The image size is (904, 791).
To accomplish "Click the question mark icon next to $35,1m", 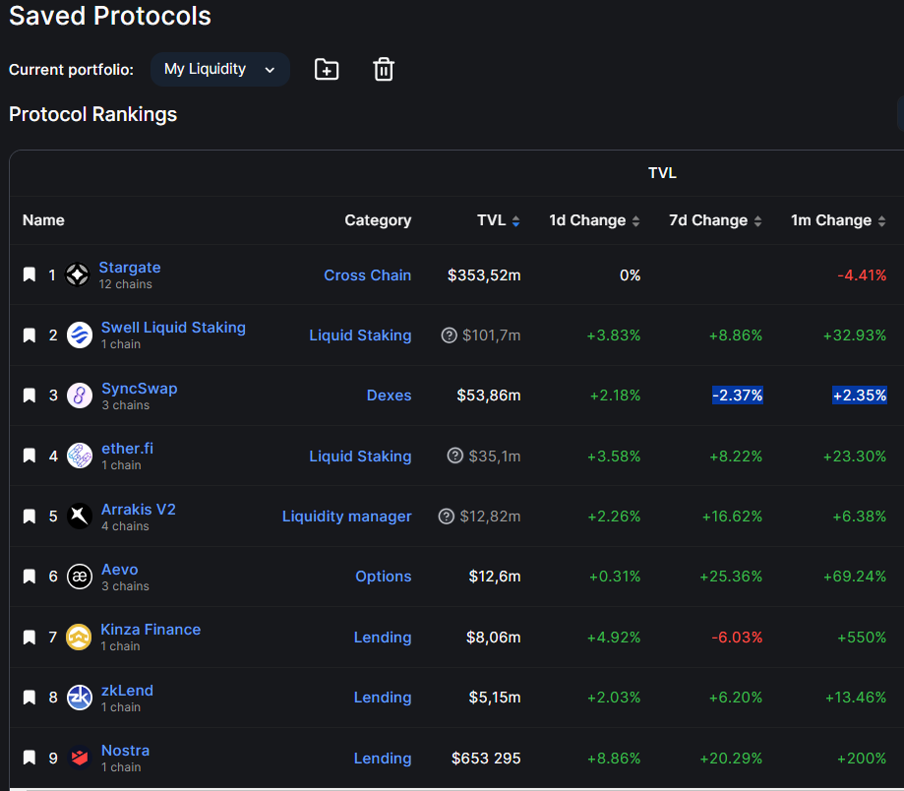I will click(x=455, y=456).
